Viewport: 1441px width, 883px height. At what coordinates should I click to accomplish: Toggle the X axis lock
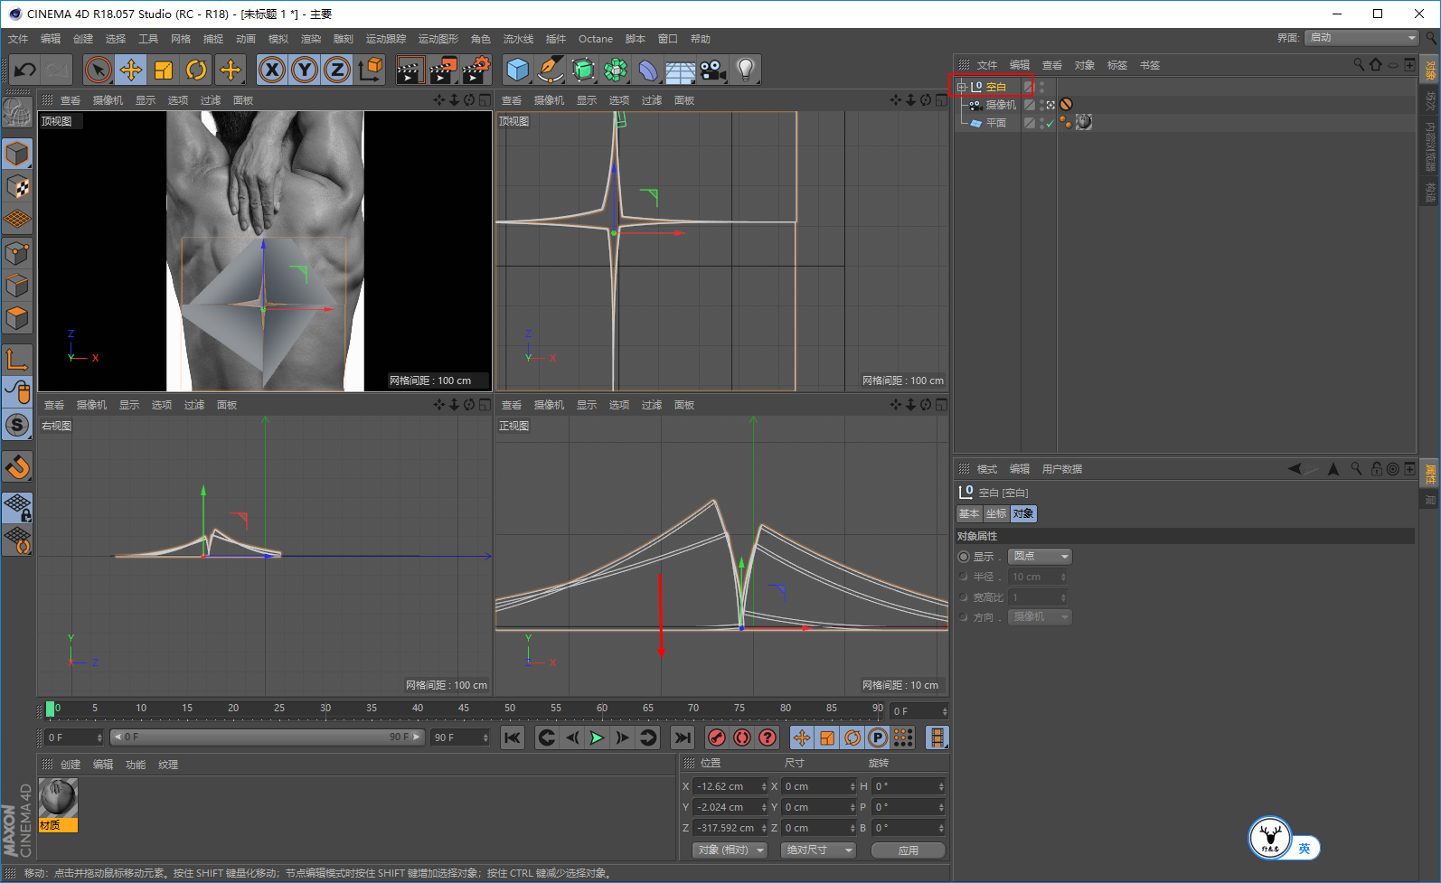[272, 70]
